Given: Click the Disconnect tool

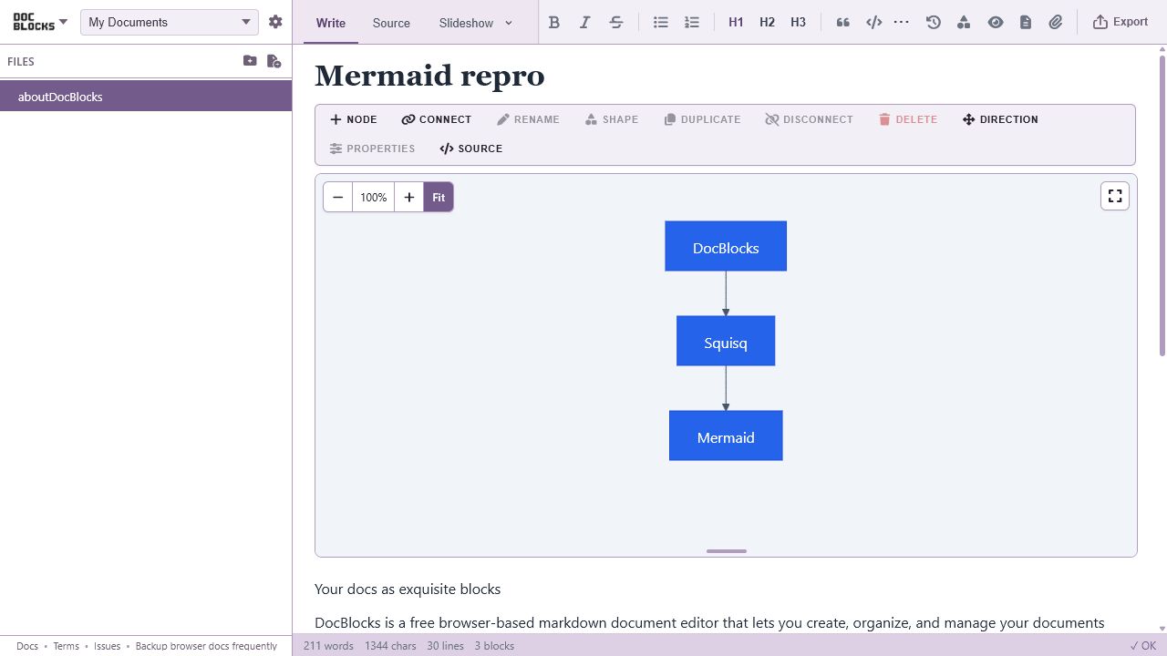Looking at the screenshot, I should (809, 119).
